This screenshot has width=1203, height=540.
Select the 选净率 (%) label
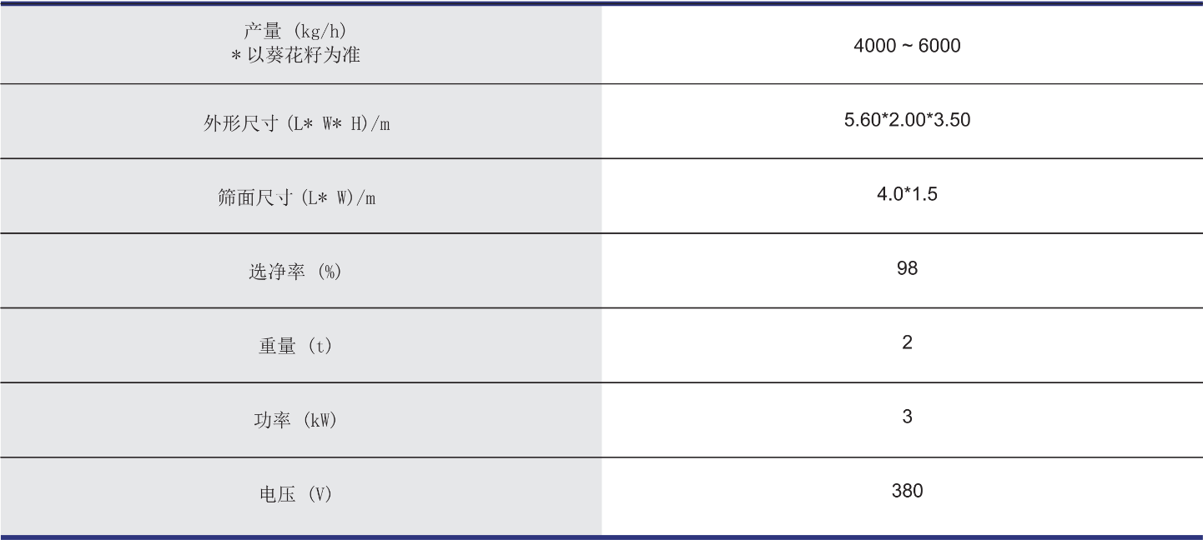click(x=295, y=272)
